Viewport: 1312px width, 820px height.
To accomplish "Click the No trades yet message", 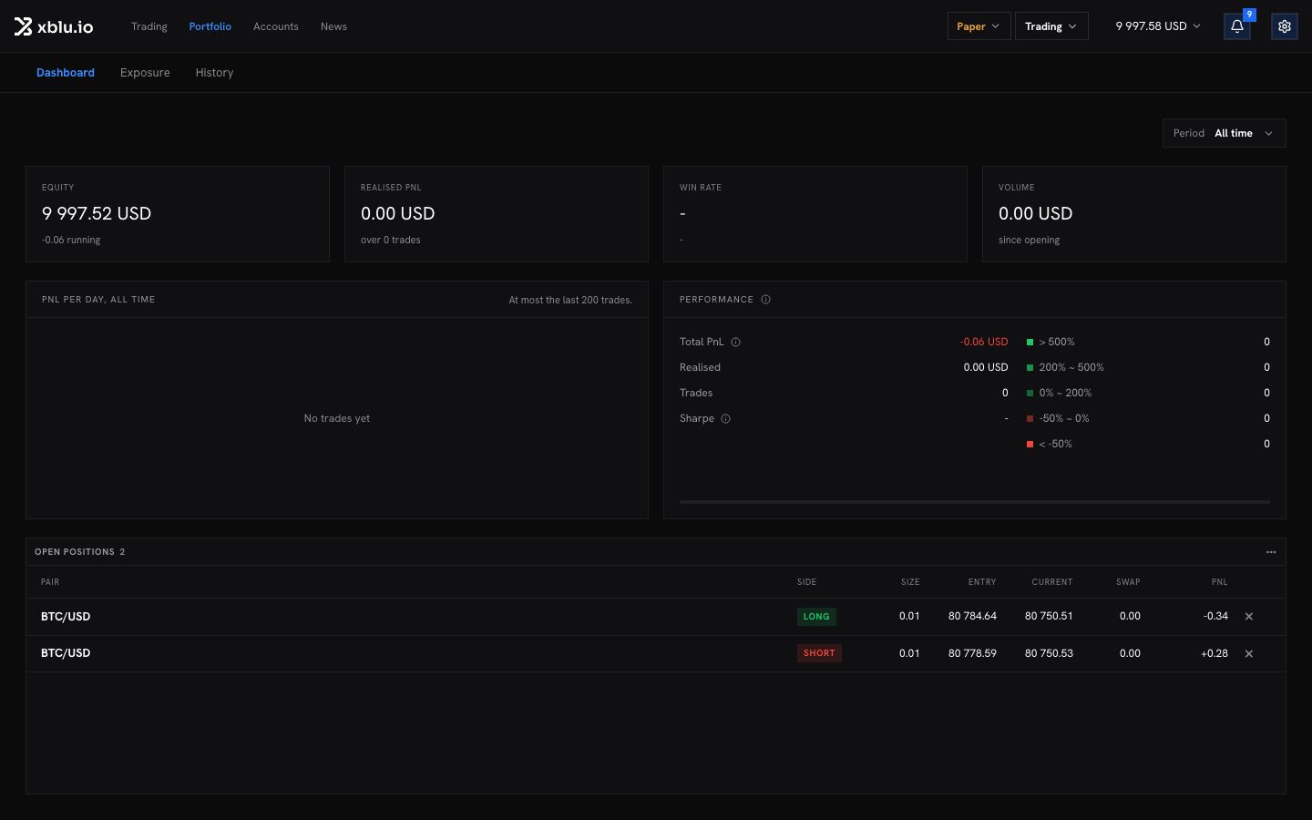I will tap(337, 419).
